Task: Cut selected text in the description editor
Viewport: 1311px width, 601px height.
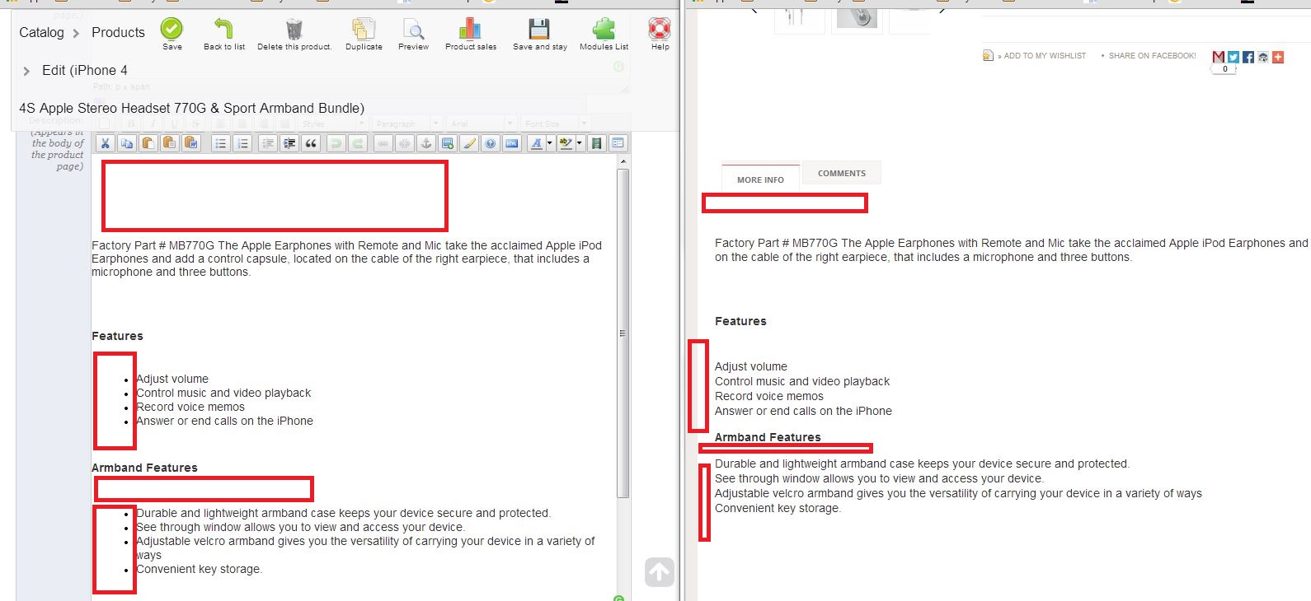Action: 105,143
